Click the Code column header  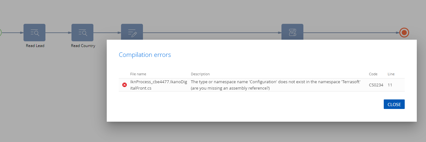click(373, 74)
